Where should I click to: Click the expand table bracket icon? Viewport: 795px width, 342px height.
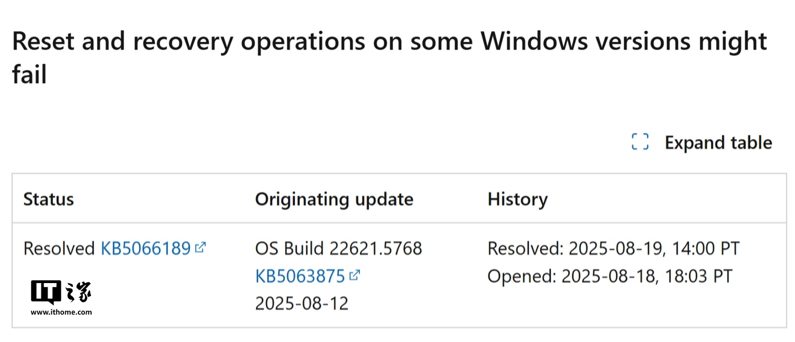[640, 142]
